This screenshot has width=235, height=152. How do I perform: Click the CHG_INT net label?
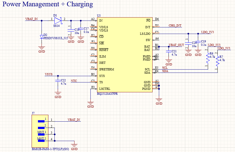[x=175, y=25]
